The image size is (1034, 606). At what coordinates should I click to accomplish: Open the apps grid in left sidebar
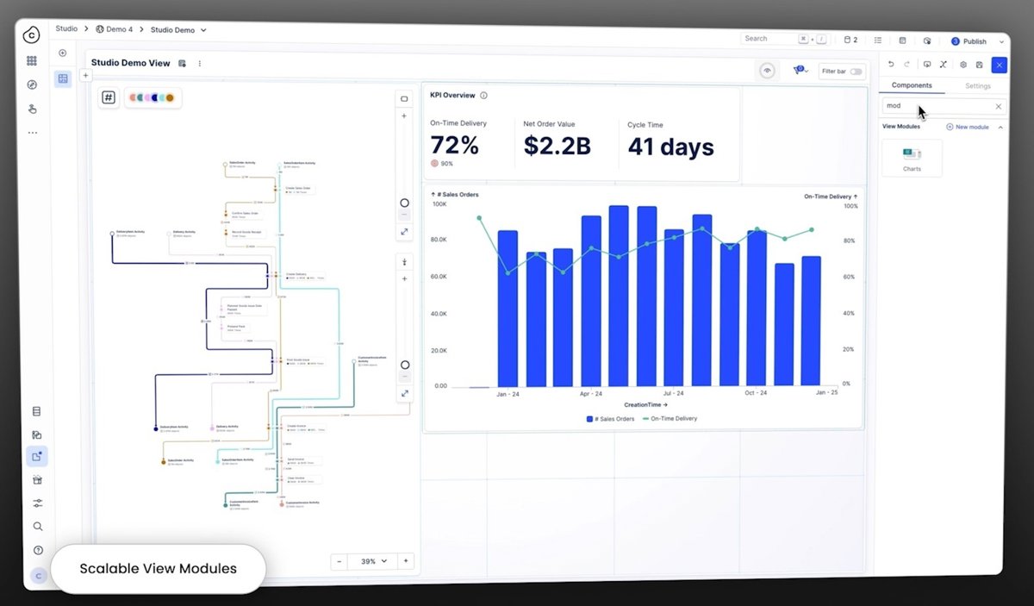pyautogui.click(x=32, y=61)
